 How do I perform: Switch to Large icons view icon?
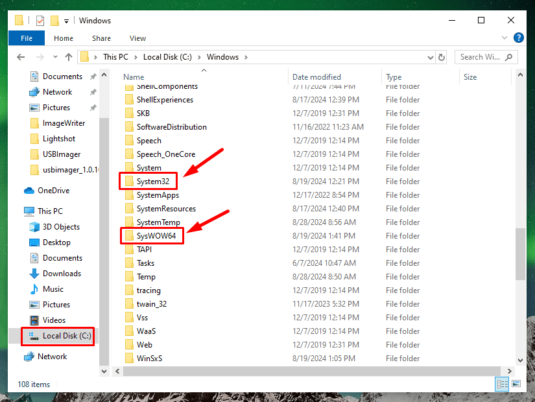click(x=516, y=384)
